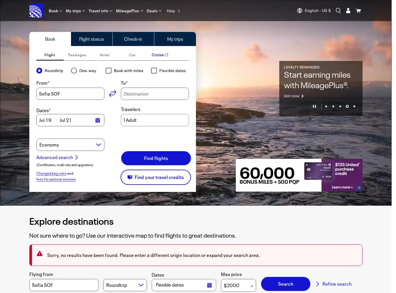Open the Advanced search link
The height and width of the screenshot is (293, 396).
point(57,157)
